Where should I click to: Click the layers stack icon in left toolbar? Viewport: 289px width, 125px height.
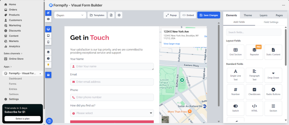pyautogui.click(x=48, y=52)
